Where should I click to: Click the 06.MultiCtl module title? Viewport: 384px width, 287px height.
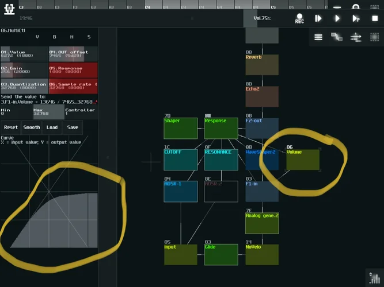click(x=13, y=30)
